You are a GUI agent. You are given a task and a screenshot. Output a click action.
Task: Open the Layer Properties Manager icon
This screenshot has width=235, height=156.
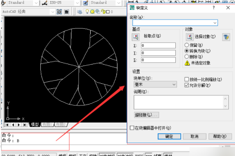80,12
